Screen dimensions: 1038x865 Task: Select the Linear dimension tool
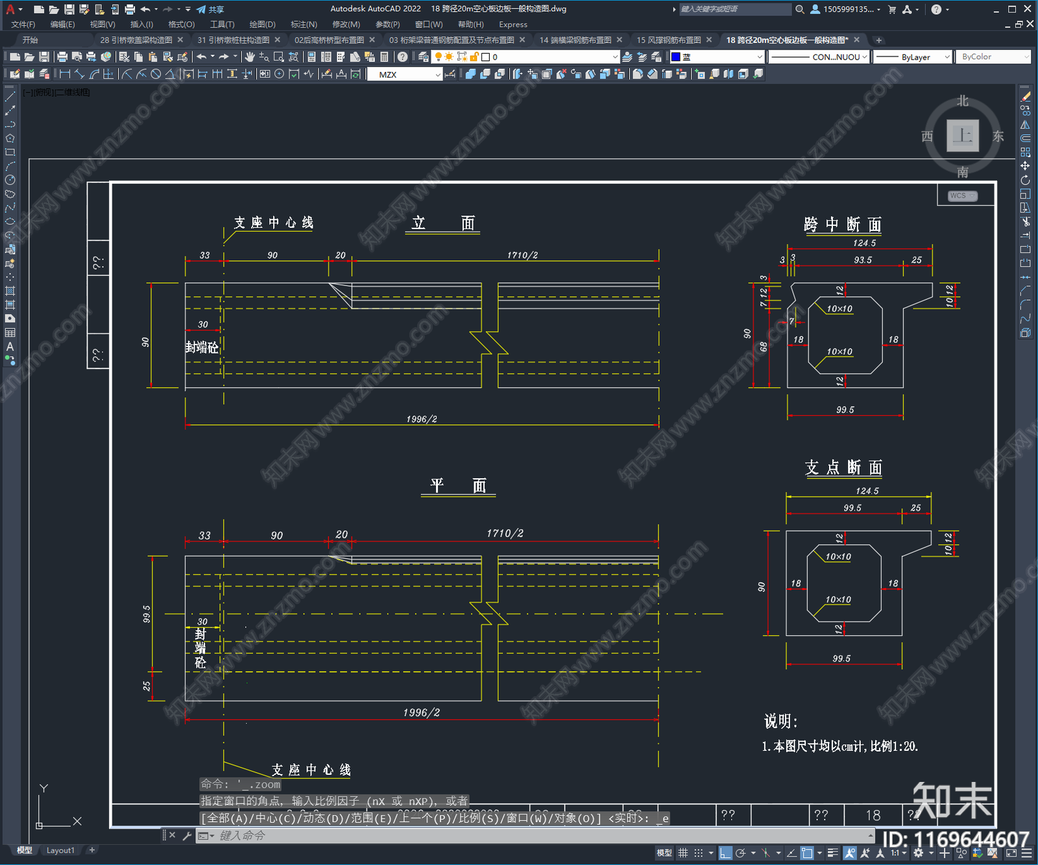pos(65,75)
